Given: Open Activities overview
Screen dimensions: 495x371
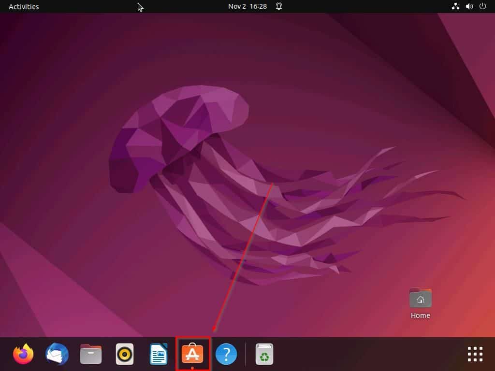Looking at the screenshot, I should pos(24,6).
